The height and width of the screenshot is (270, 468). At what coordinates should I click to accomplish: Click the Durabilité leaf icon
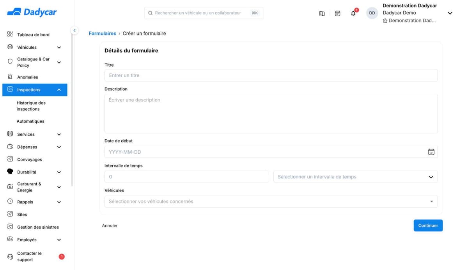(x=10, y=172)
